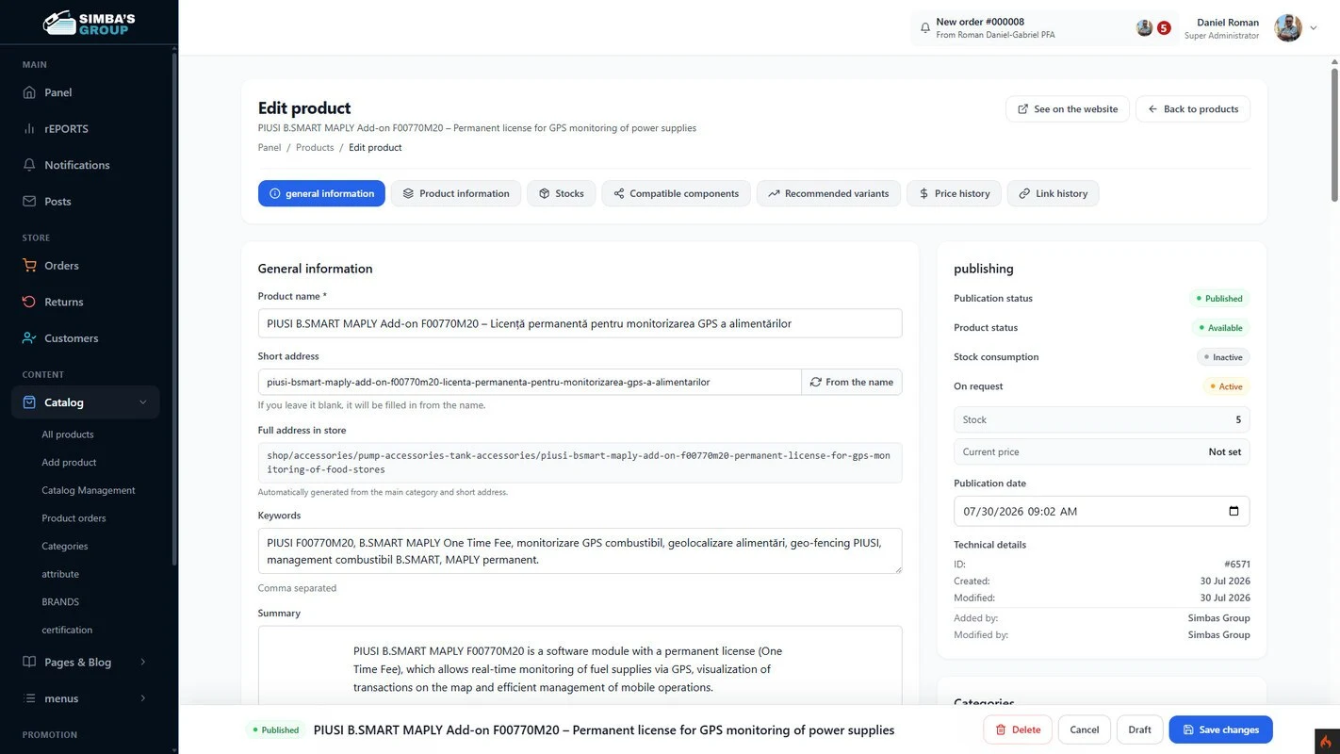
Task: Open Returns in the sidebar
Action: 63,302
